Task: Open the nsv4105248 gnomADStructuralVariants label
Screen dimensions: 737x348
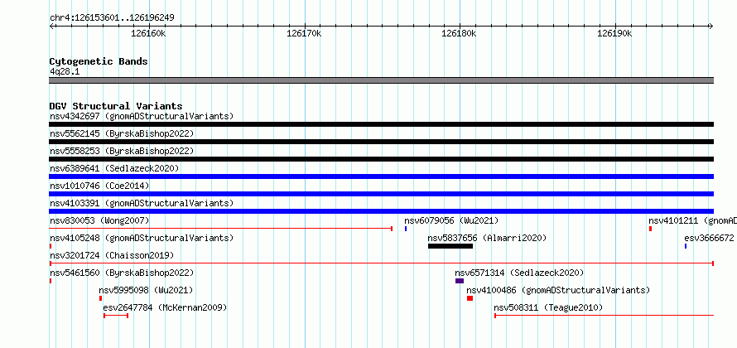Action: 142,238
